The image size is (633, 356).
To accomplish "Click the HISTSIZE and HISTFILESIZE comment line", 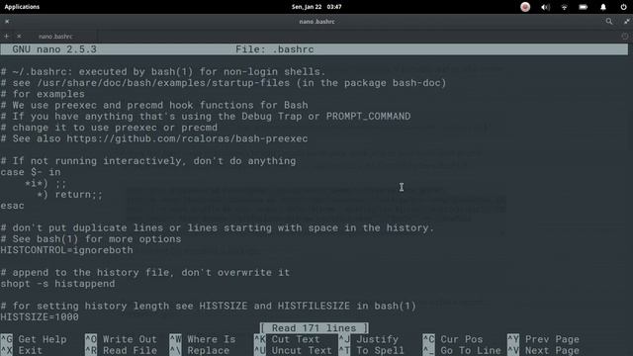I will pyautogui.click(x=209, y=306).
